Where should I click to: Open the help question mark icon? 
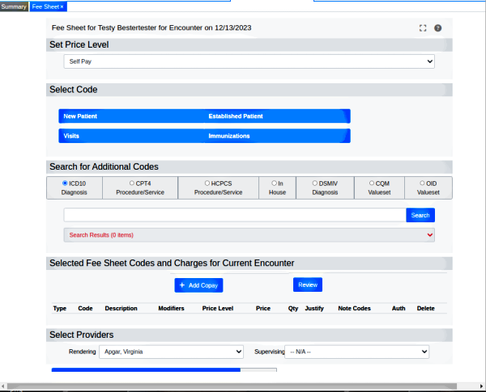pos(438,28)
